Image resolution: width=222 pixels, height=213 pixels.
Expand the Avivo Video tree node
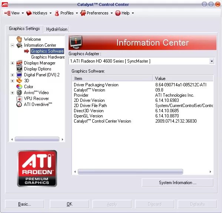coord(13,93)
